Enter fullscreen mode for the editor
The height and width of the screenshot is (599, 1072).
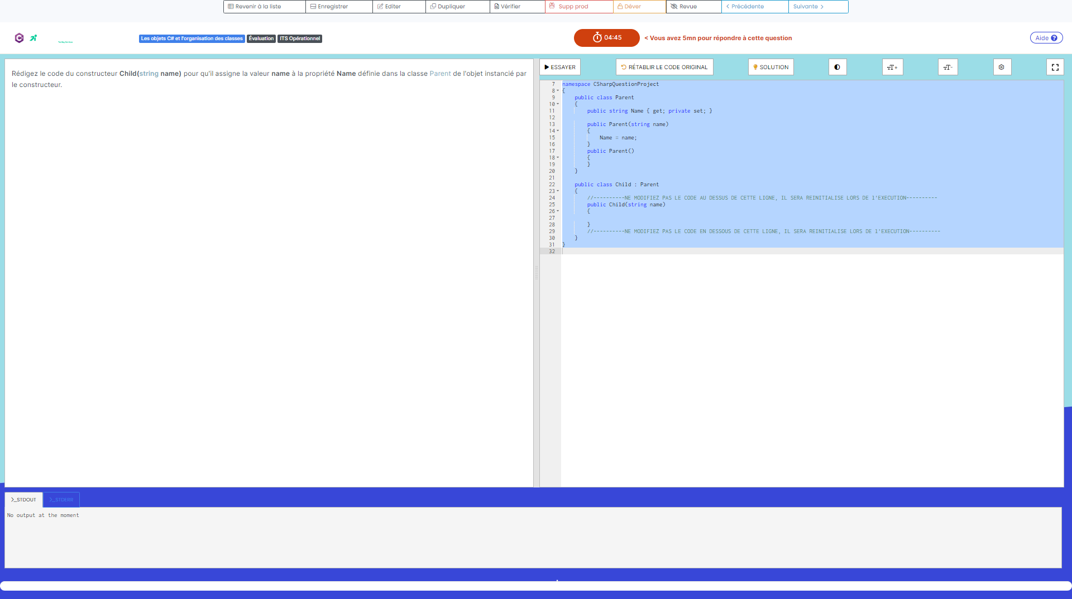pyautogui.click(x=1055, y=67)
